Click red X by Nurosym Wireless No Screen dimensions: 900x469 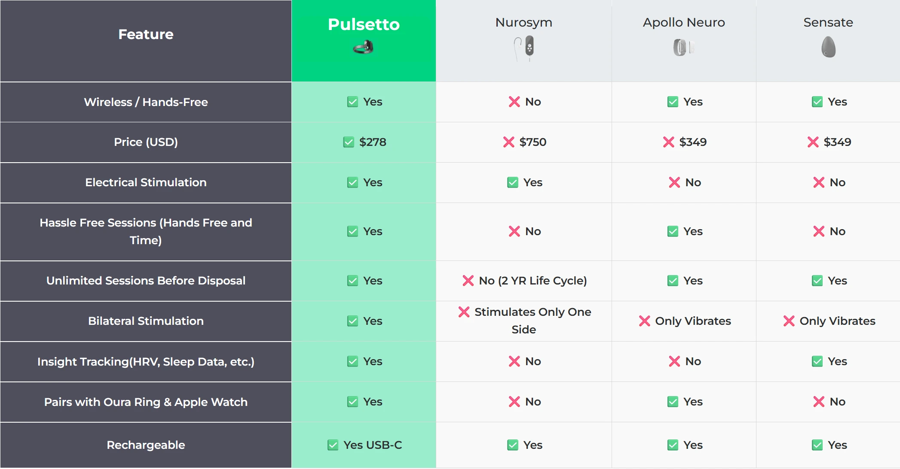pyautogui.click(x=514, y=102)
